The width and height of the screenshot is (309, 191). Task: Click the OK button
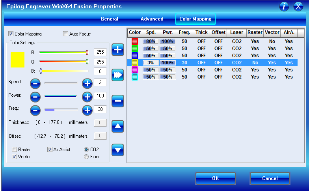[216, 178]
